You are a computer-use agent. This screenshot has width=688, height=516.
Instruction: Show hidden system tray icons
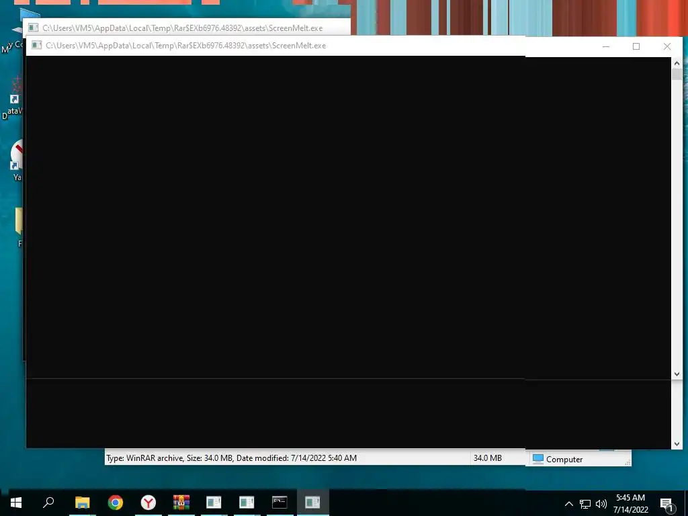click(568, 504)
